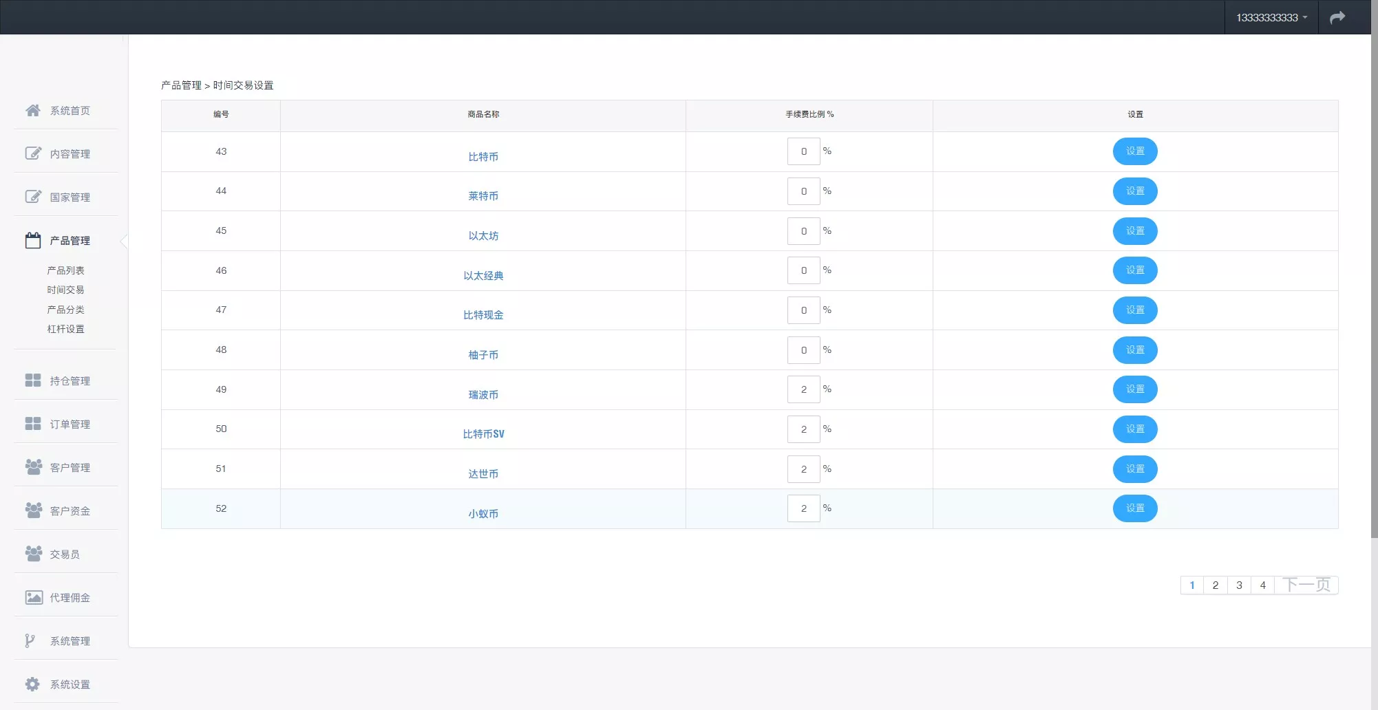Select 杠杆设置 in the sidebar submenu
Screen dimensions: 1378x710
65,329
